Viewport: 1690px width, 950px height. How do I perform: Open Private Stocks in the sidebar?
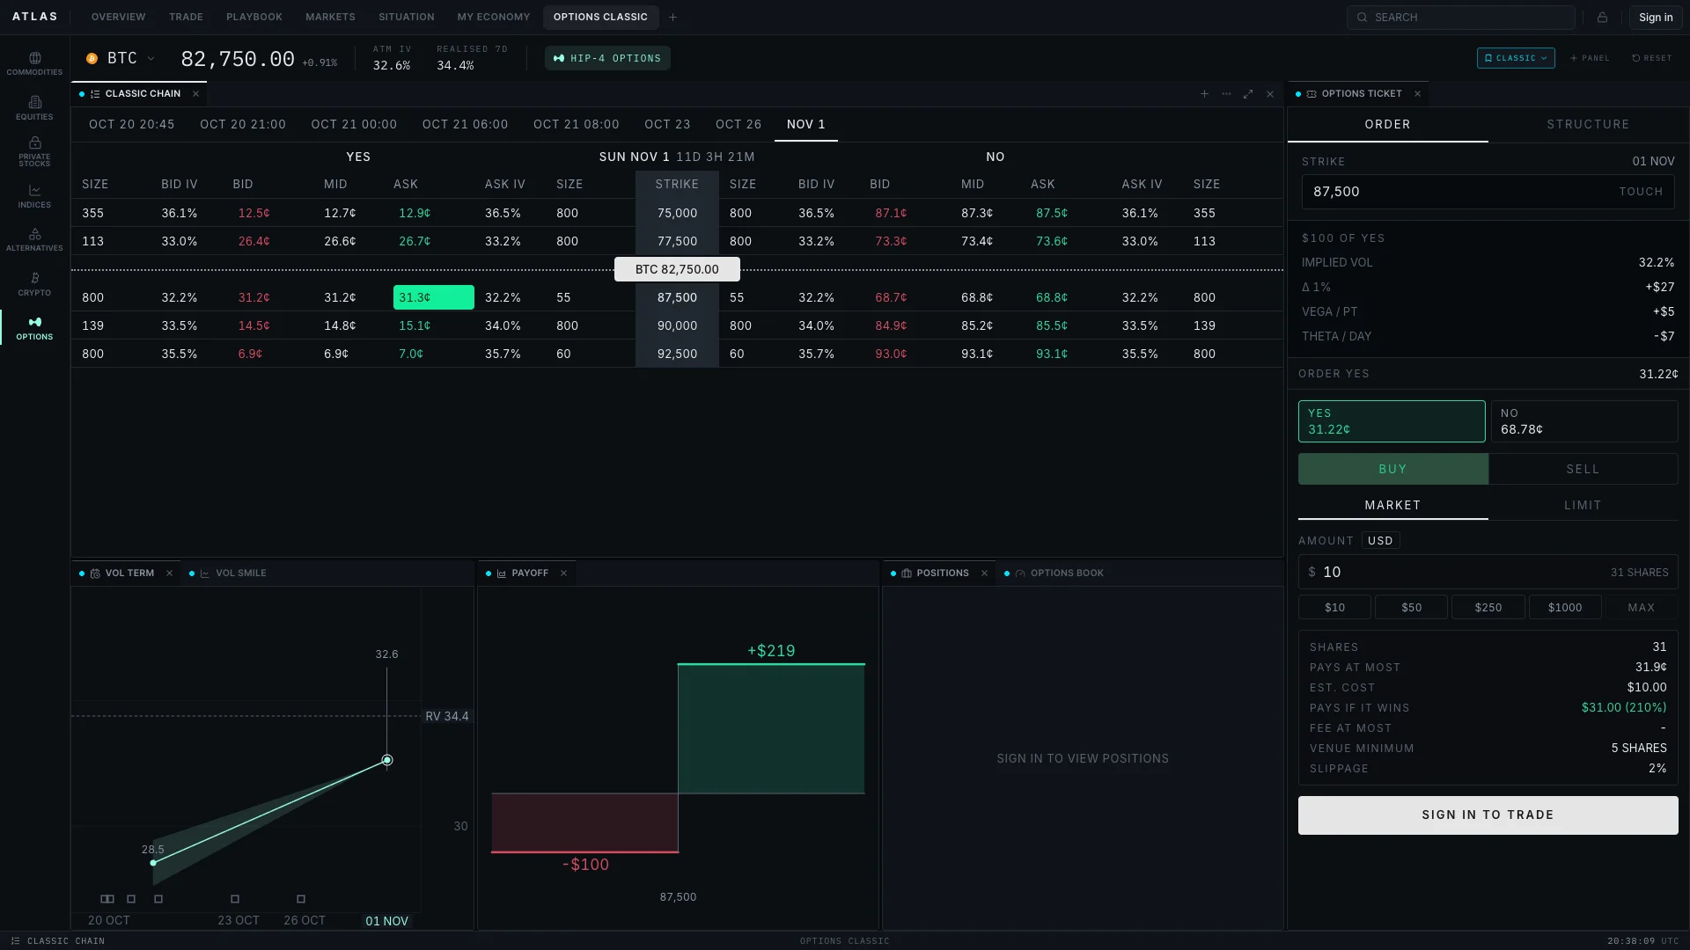(x=34, y=151)
